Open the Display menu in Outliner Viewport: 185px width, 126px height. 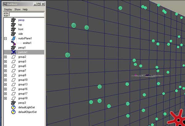point(8,10)
